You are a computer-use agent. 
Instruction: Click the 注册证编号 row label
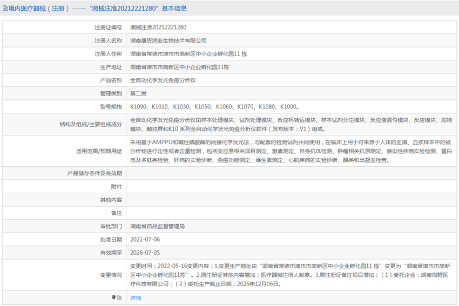click(x=108, y=27)
